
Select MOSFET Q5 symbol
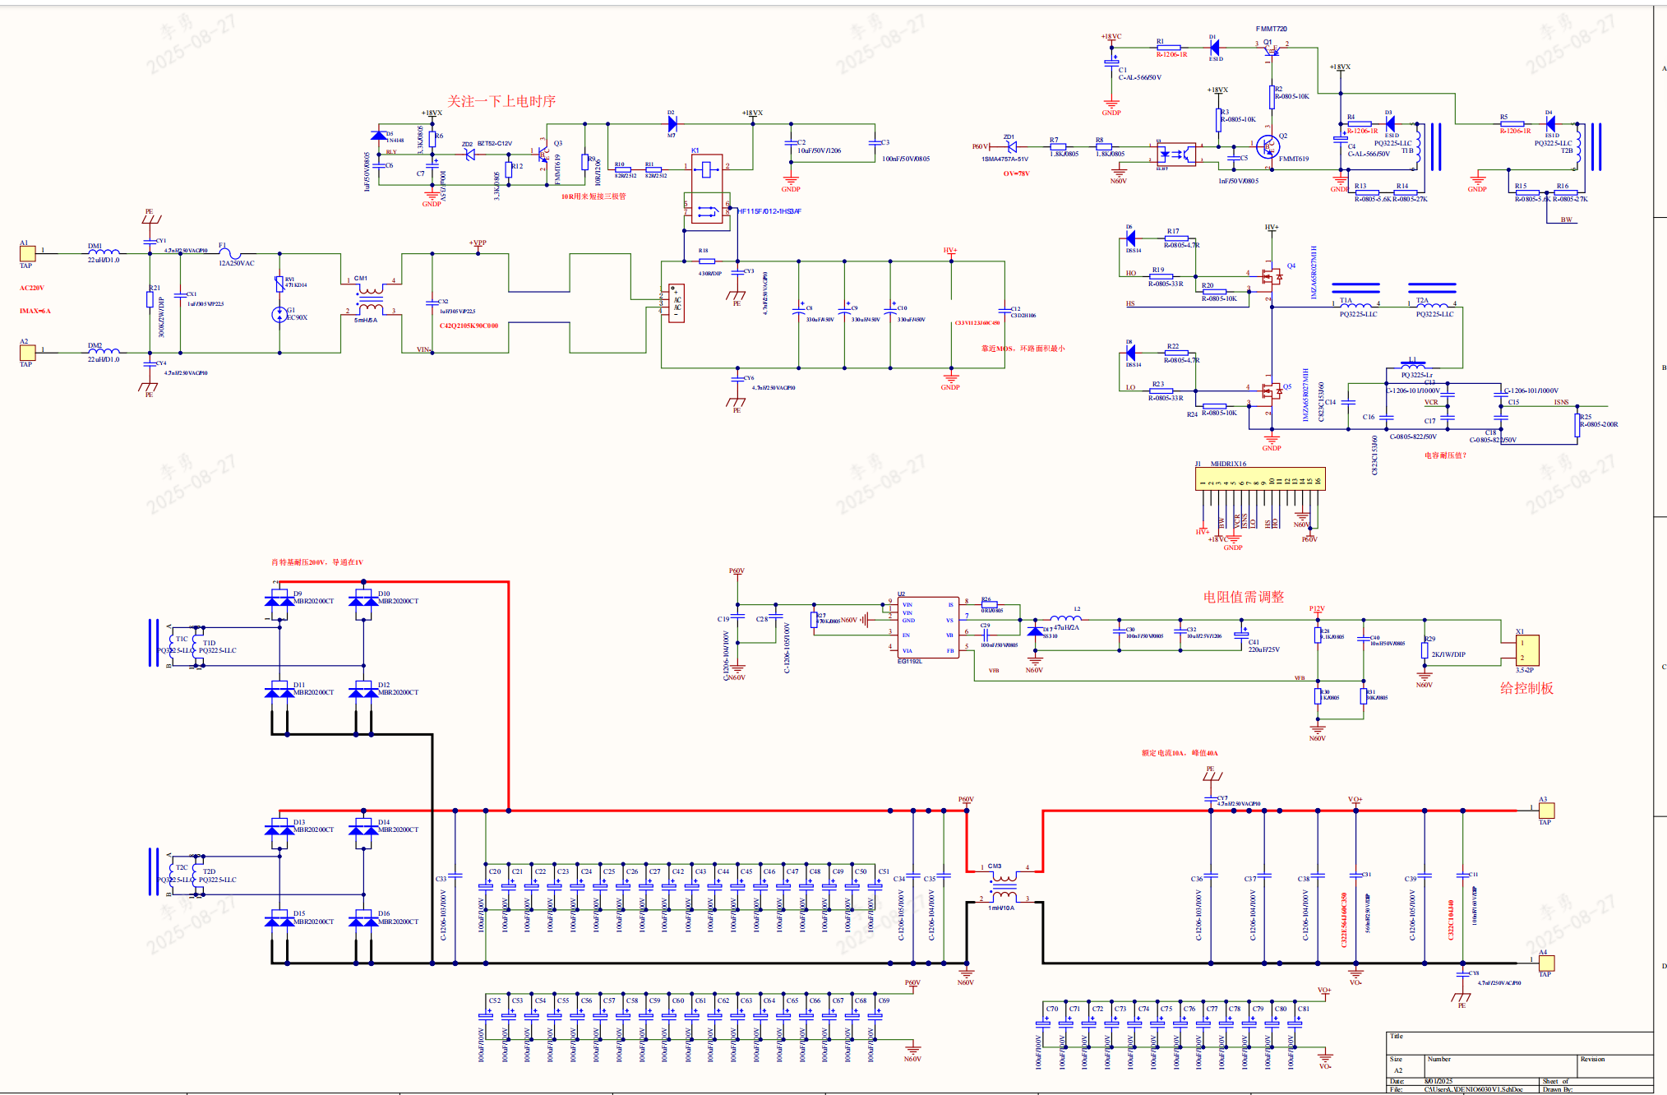(x=1271, y=390)
